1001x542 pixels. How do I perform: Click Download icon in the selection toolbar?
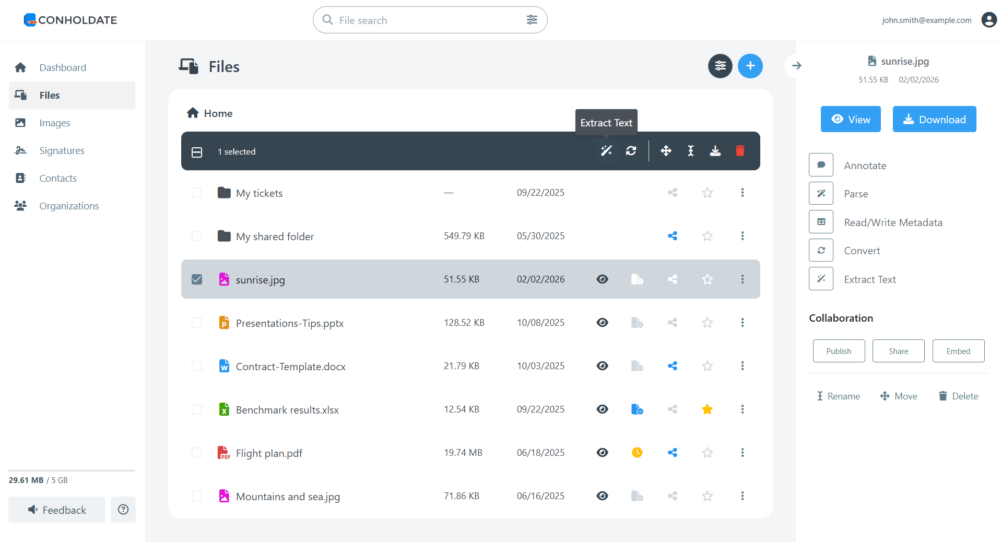[x=715, y=151]
